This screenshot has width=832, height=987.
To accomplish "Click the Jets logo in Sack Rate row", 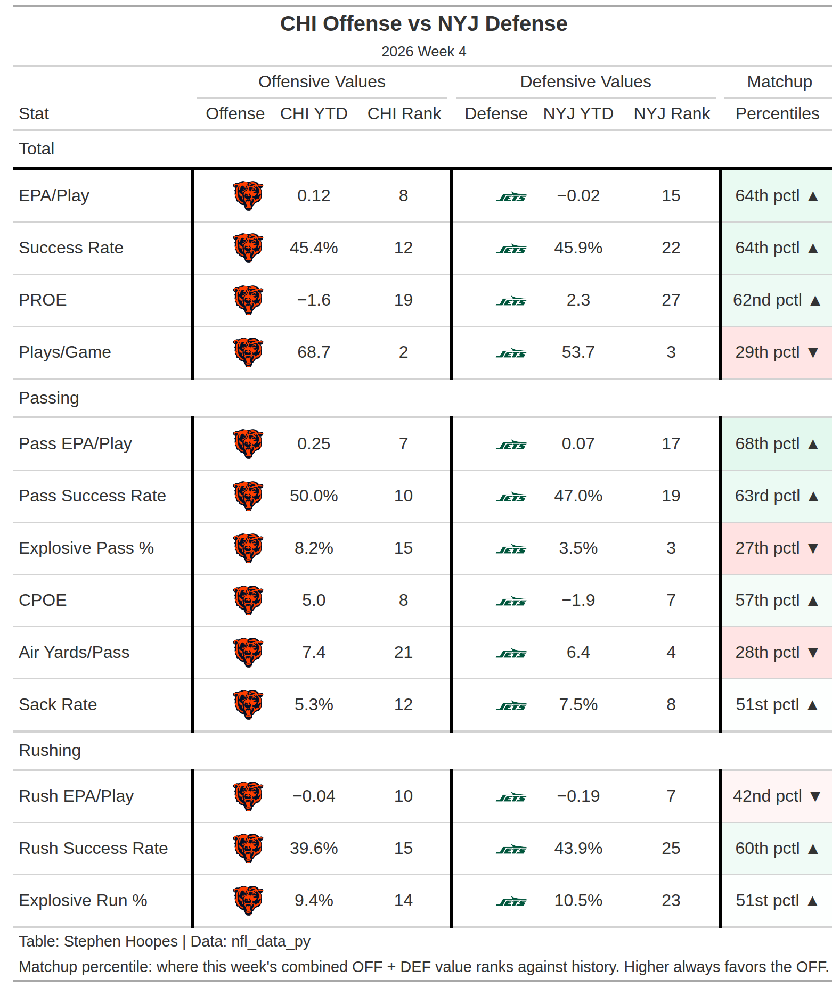I will [511, 705].
